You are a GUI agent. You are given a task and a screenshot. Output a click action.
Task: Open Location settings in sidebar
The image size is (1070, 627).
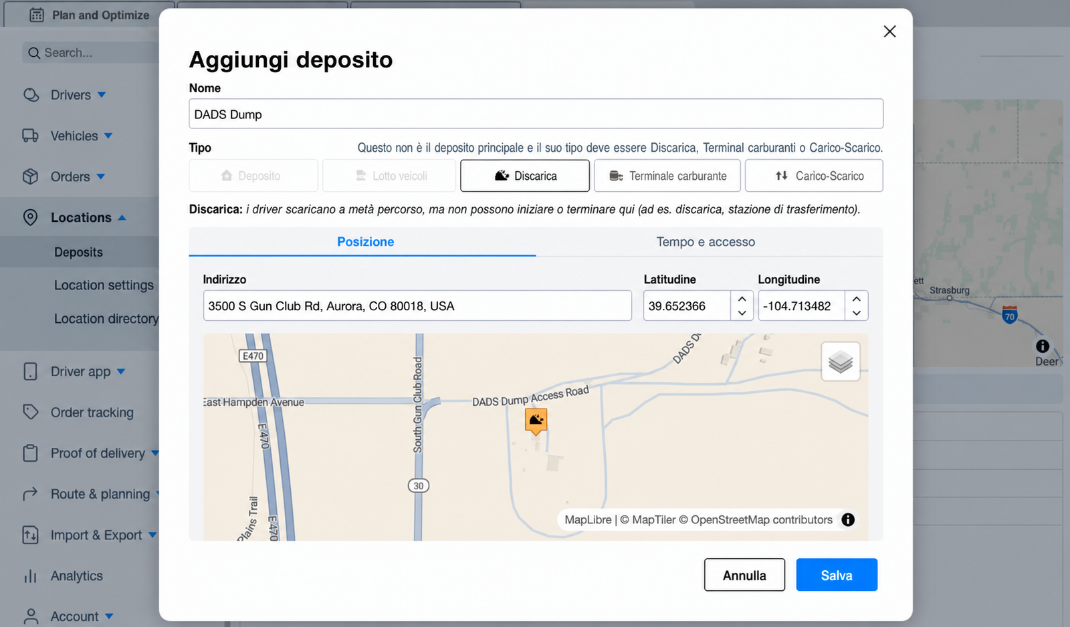pyautogui.click(x=104, y=285)
